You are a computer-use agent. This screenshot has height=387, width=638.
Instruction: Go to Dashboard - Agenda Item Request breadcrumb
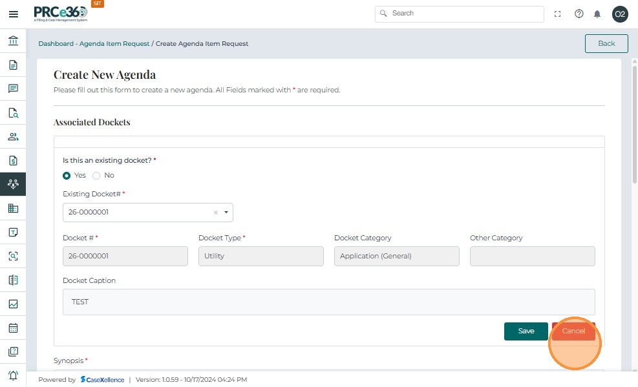point(94,44)
